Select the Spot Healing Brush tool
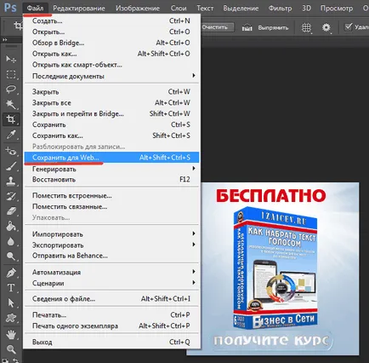This screenshot has width=369, height=363. 11,151
